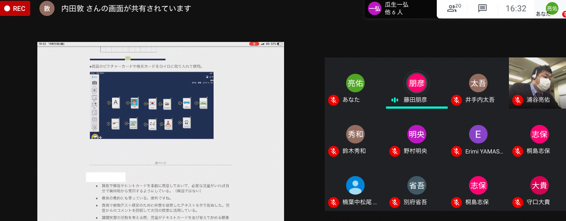Screen dimensions: 566x221
Task: Click the 意見の集約にも使っている bullet line
Action: pos(137,198)
